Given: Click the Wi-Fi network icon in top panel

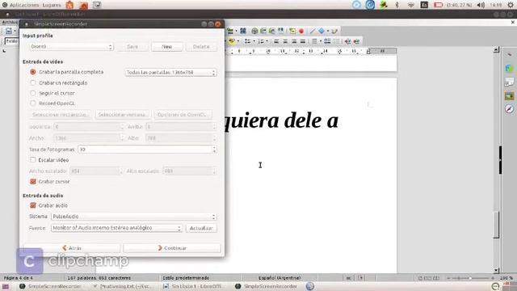Looking at the screenshot, I should pos(411,5).
